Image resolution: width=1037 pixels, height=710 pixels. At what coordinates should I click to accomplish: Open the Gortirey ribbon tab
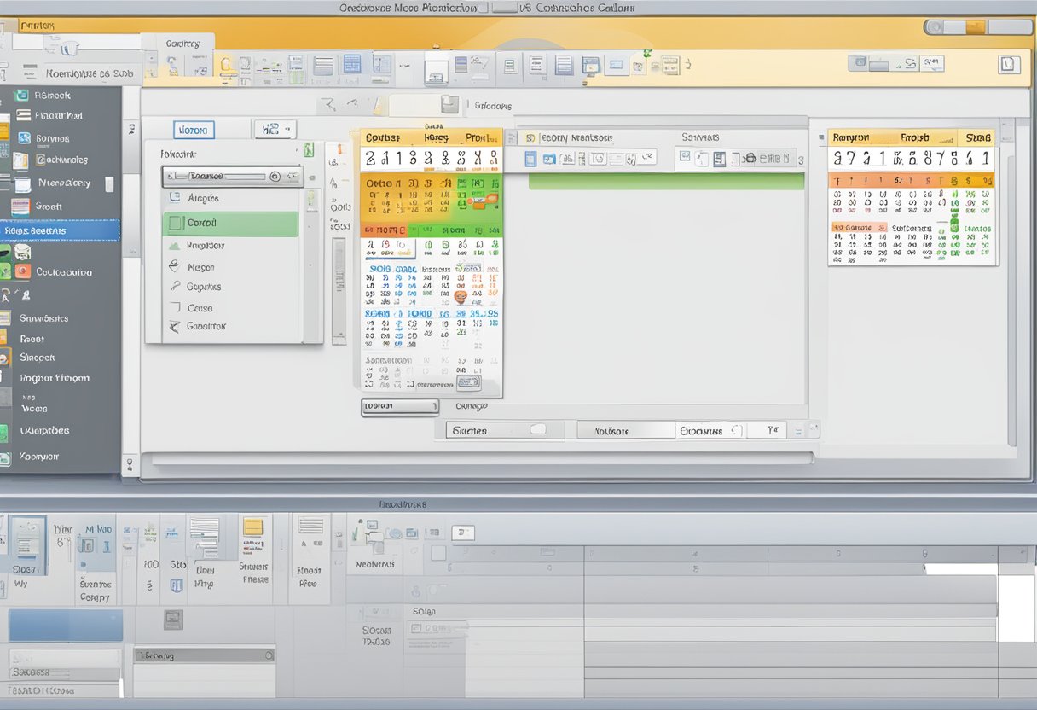coord(182,43)
